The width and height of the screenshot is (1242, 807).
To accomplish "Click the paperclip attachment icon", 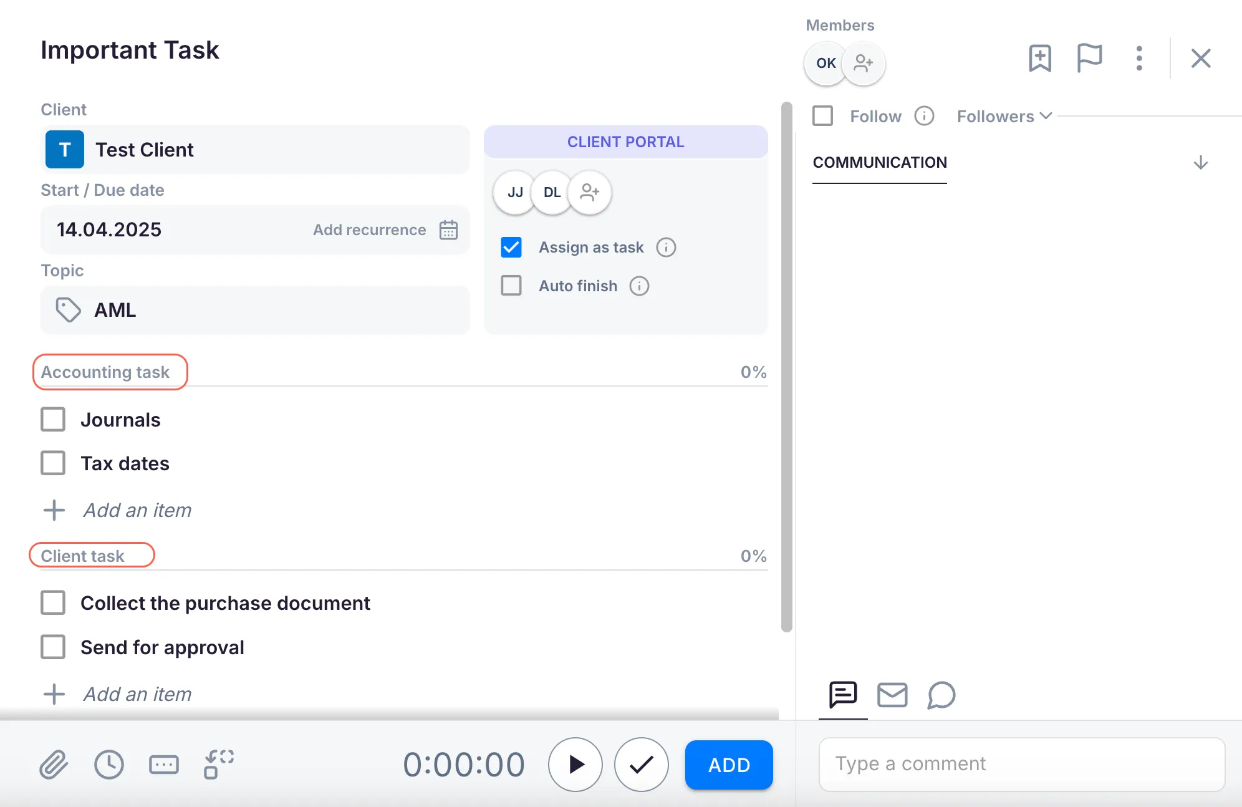I will coord(54,765).
